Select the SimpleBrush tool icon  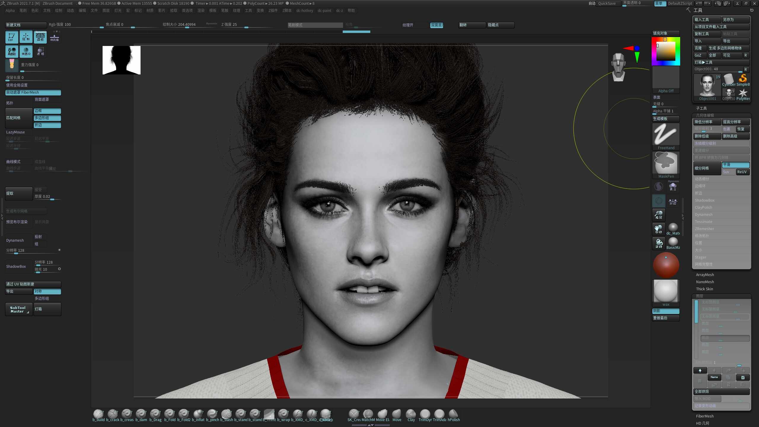(743, 80)
